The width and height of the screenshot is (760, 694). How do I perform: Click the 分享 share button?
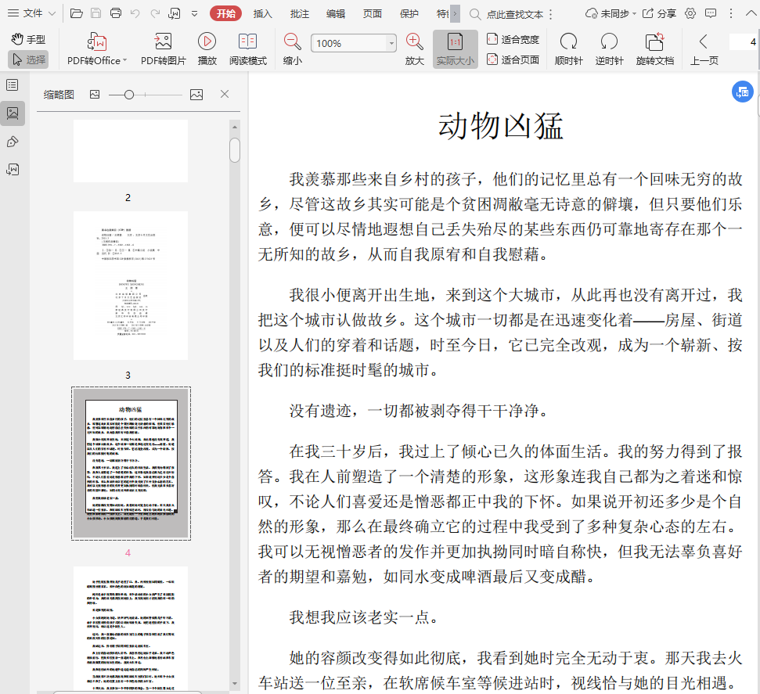659,13
